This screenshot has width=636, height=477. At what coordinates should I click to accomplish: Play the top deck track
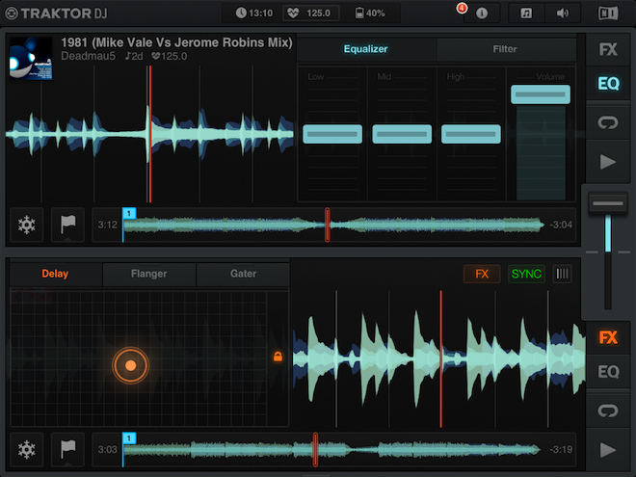(x=608, y=162)
